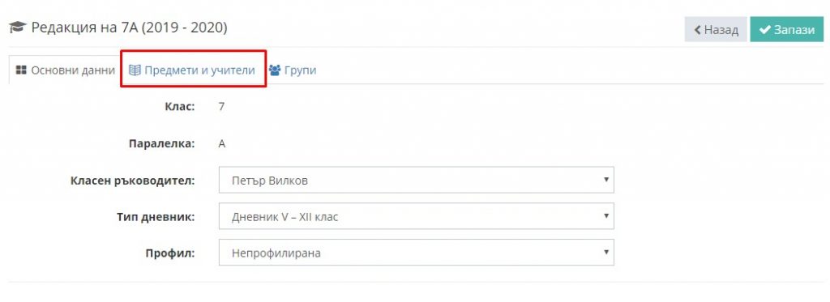Click the book icon on Предмети и учители
Image resolution: width=830 pixels, height=302 pixels.
pos(135,70)
